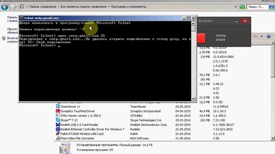275x154 pixels.
Task: Click Recorder elapsed time 0:04:05
Action: pyautogui.click(x=220, y=40)
